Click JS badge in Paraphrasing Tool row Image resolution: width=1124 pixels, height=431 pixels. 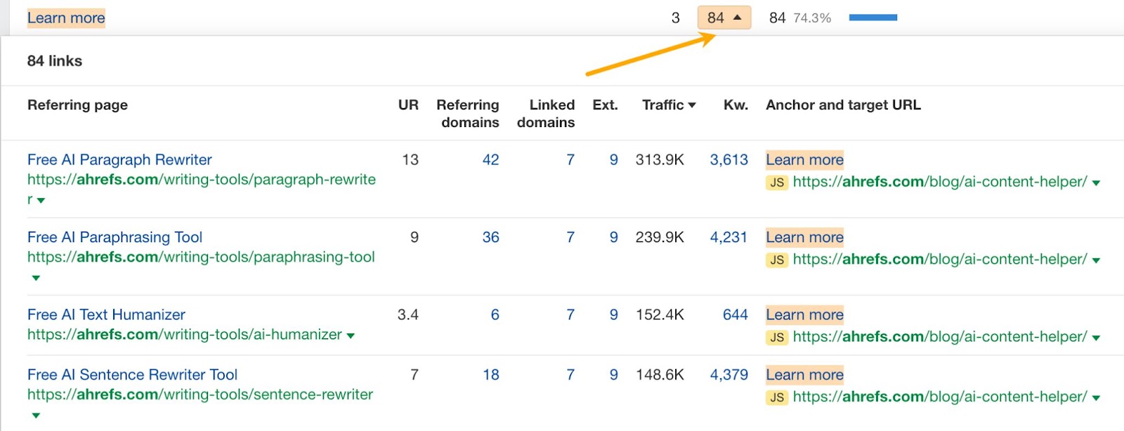[776, 260]
